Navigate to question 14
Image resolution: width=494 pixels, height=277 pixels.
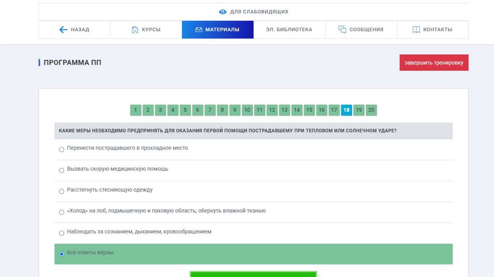pos(297,110)
